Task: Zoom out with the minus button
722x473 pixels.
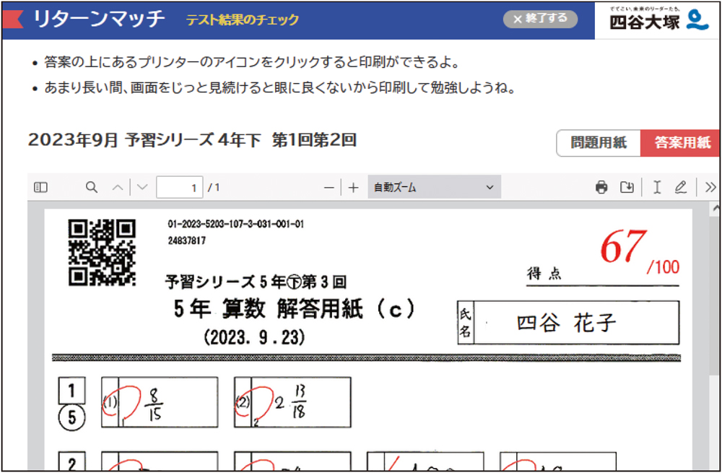Action: click(329, 188)
